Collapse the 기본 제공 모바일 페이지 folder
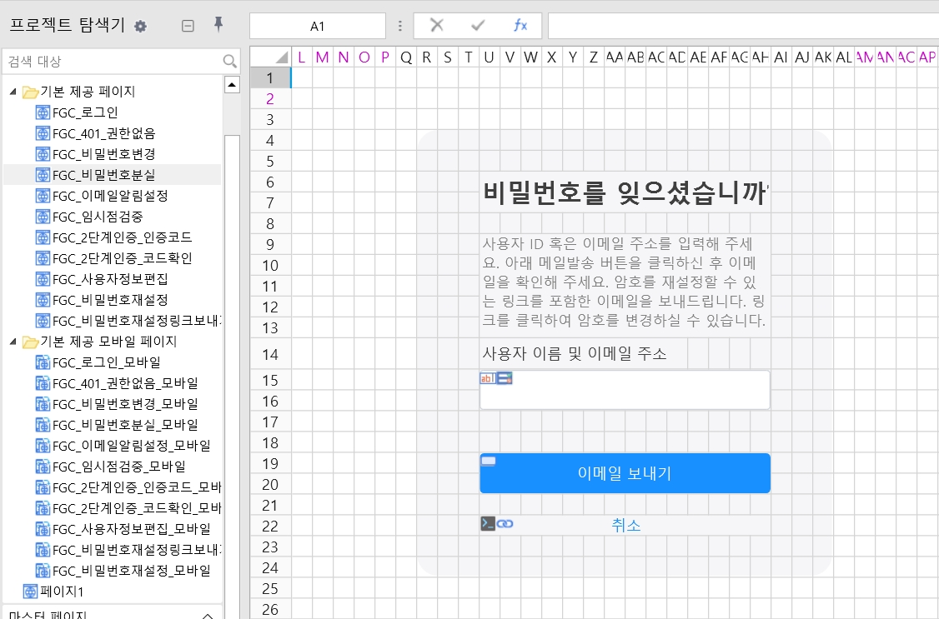Image resolution: width=939 pixels, height=619 pixels. [13, 342]
